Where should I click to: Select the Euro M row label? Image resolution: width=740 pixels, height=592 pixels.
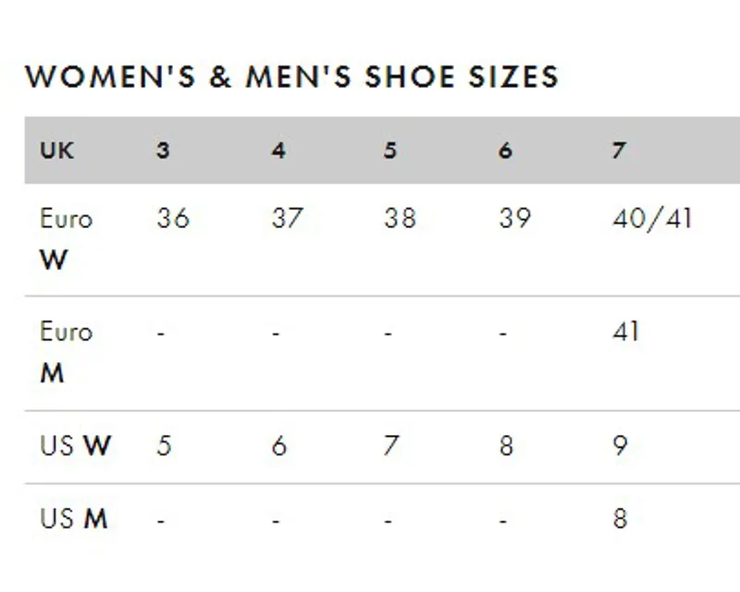click(x=66, y=352)
